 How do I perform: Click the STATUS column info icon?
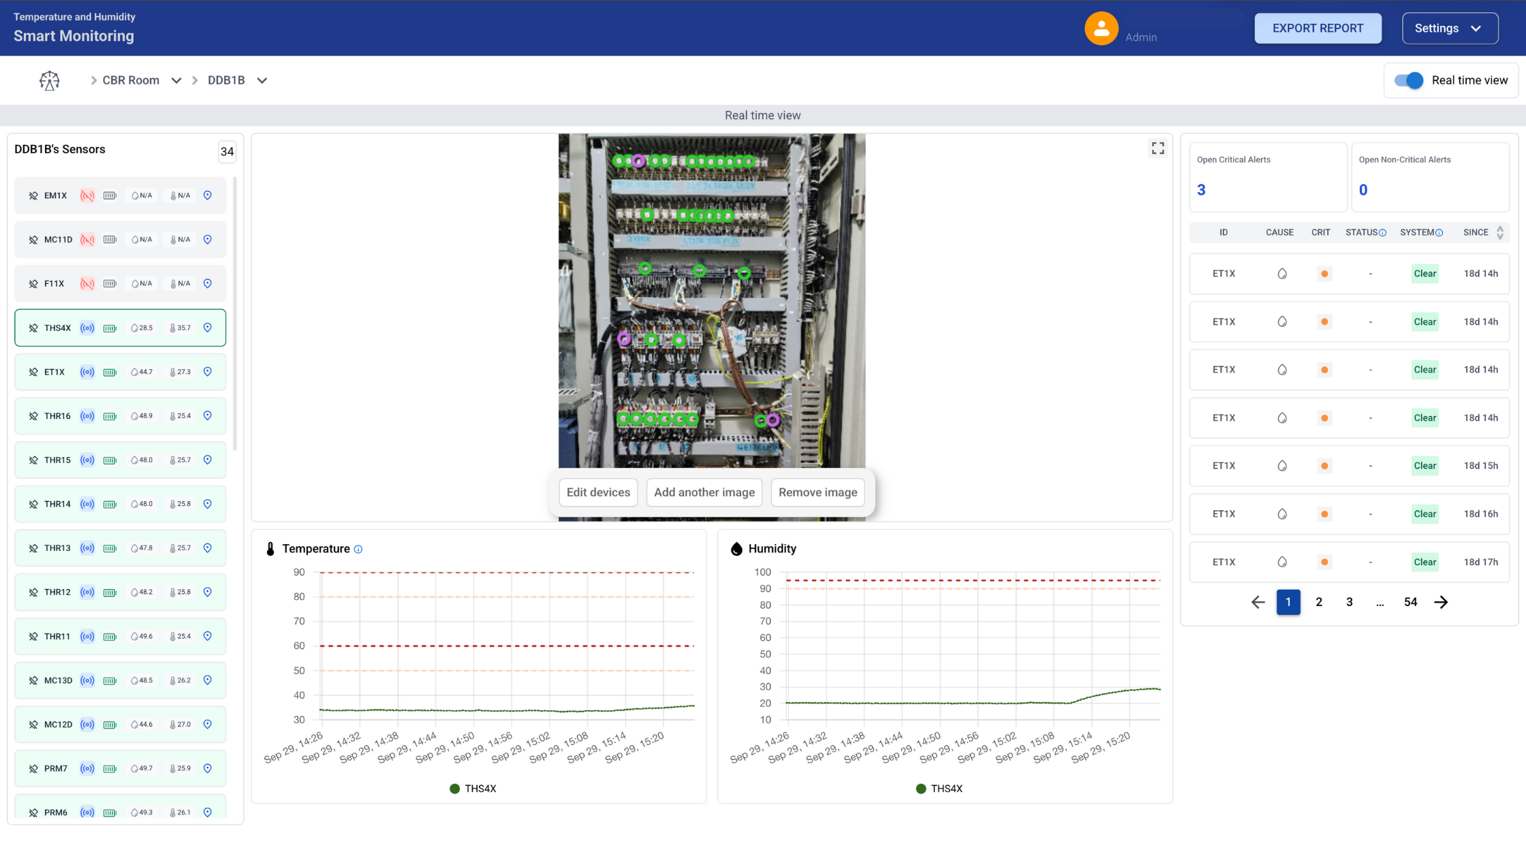coord(1382,233)
